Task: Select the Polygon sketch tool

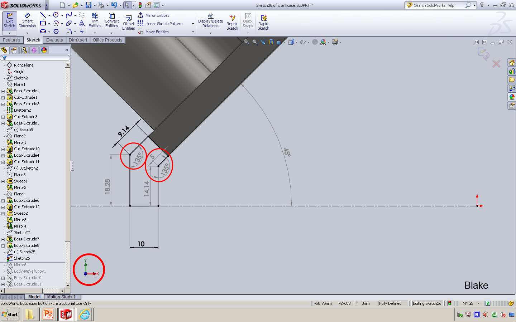Action: point(56,31)
